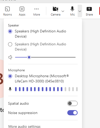Click the Share label
100x128 pixels.
click(89, 15)
